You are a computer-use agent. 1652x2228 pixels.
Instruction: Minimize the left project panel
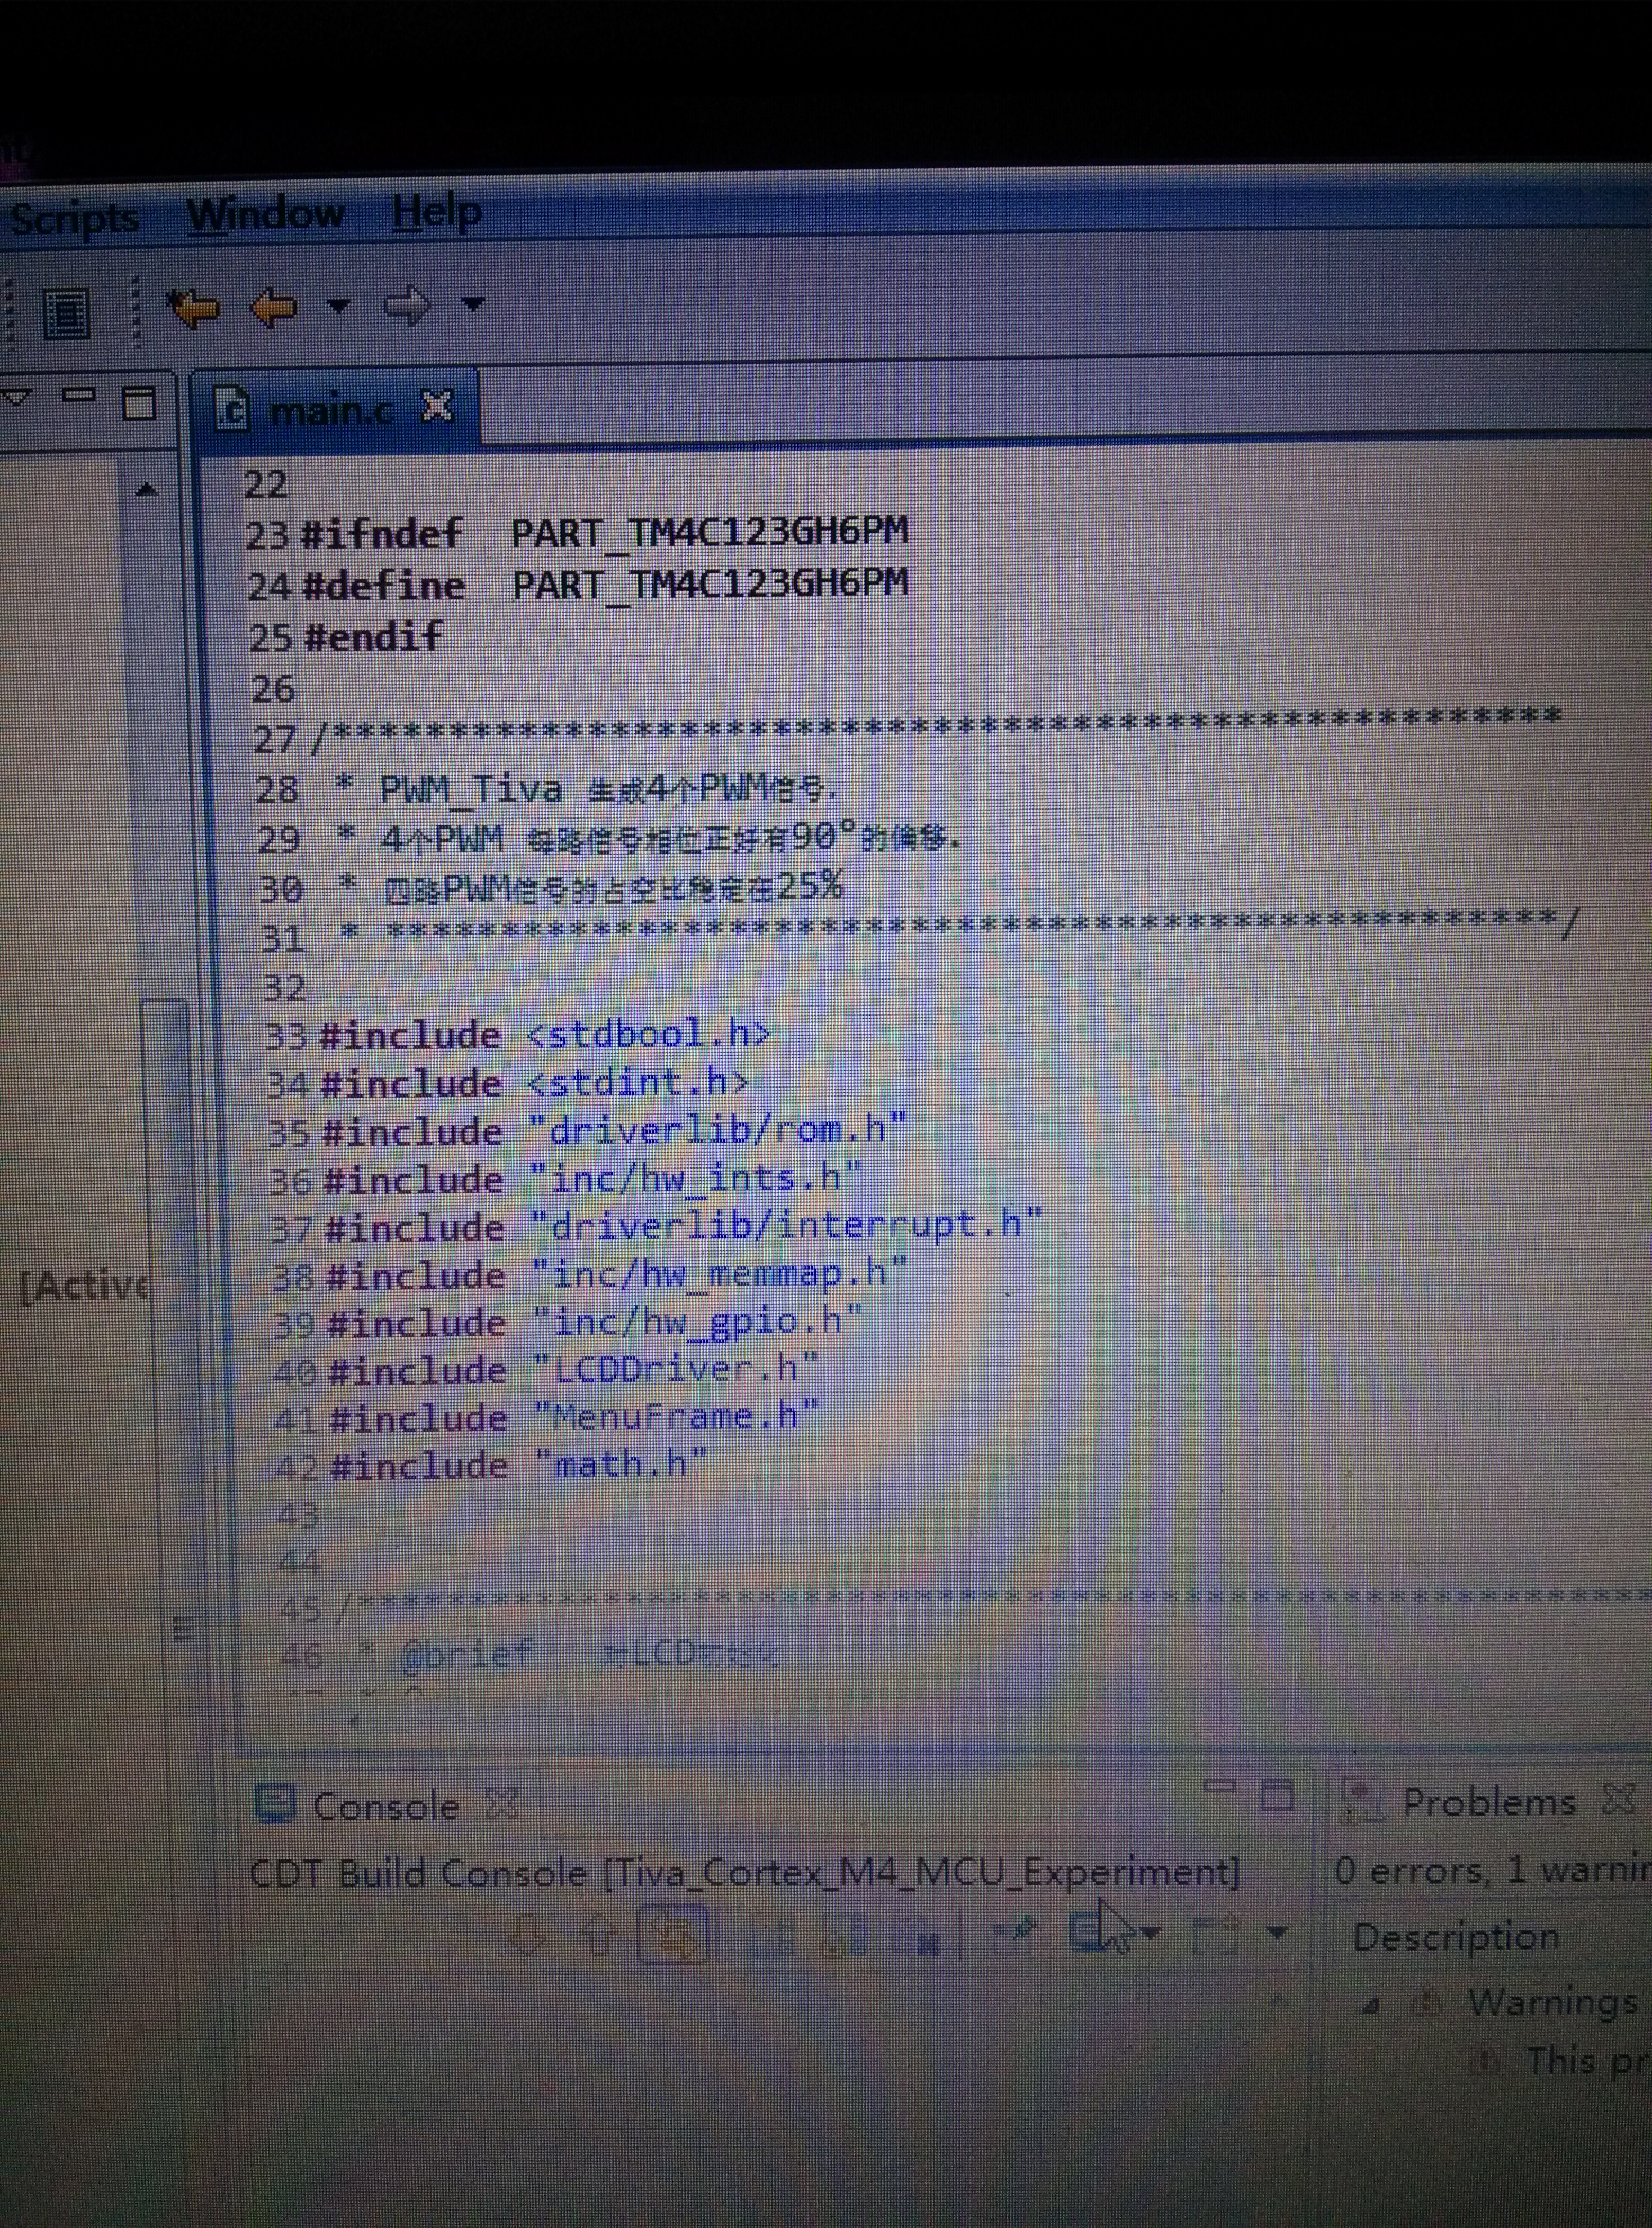80,396
